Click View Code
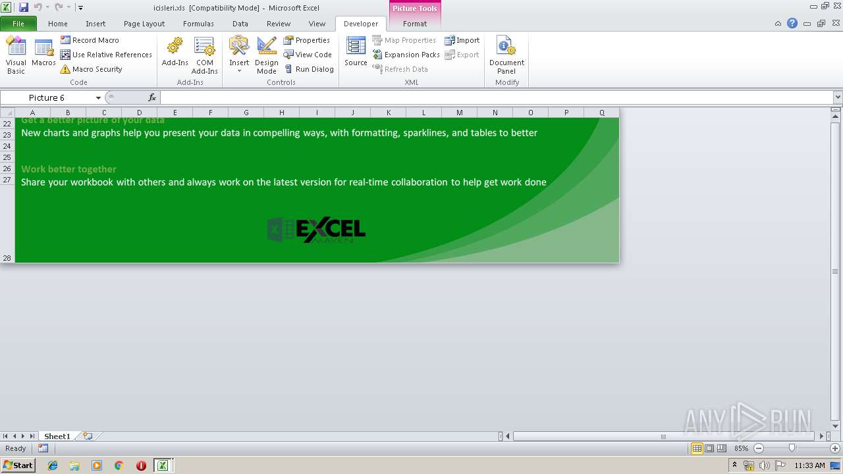The width and height of the screenshot is (843, 474). coord(308,55)
